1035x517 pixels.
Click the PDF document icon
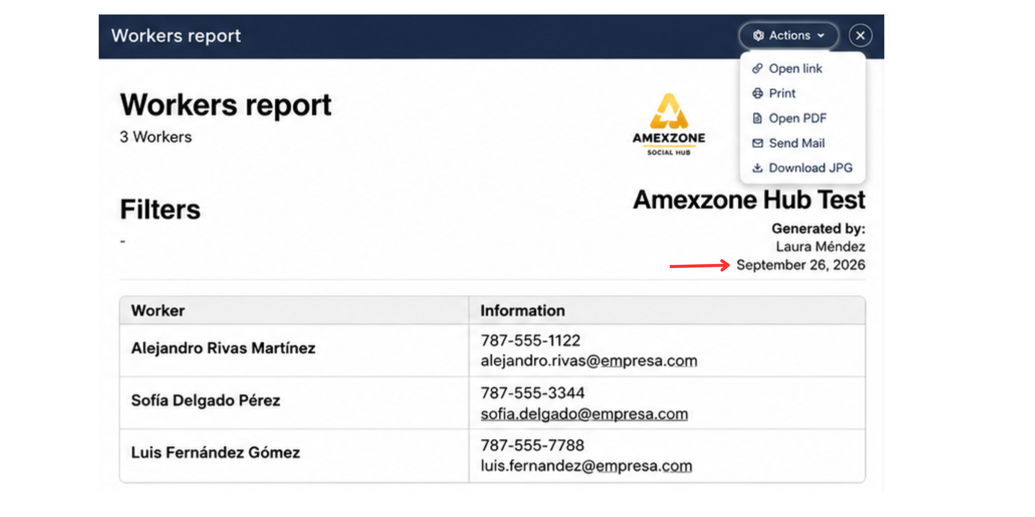757,118
